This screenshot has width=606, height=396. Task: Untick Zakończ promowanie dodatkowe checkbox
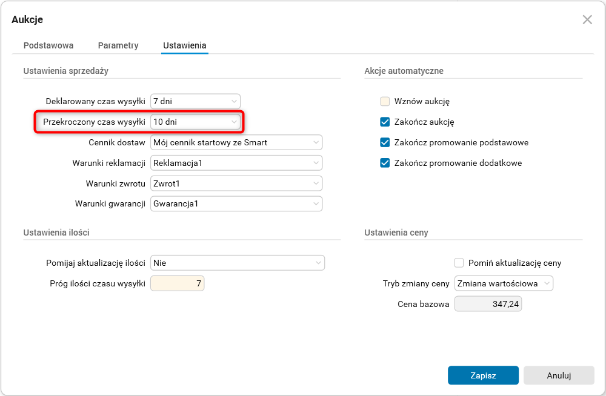pos(384,163)
